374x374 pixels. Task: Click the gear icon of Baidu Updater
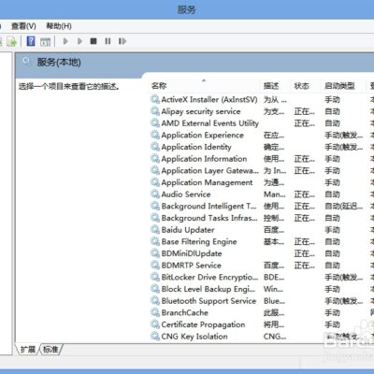pos(155,230)
